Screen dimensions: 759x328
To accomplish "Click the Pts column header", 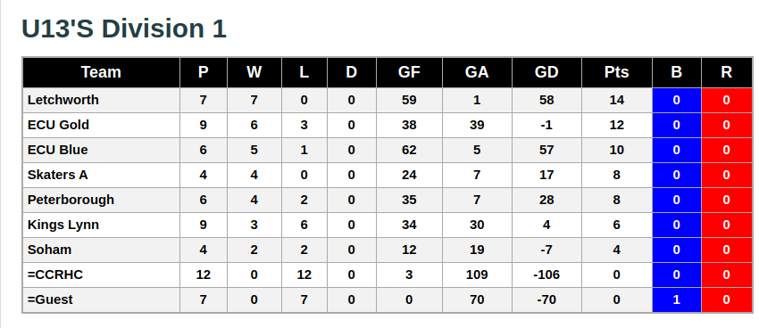I will (x=617, y=72).
